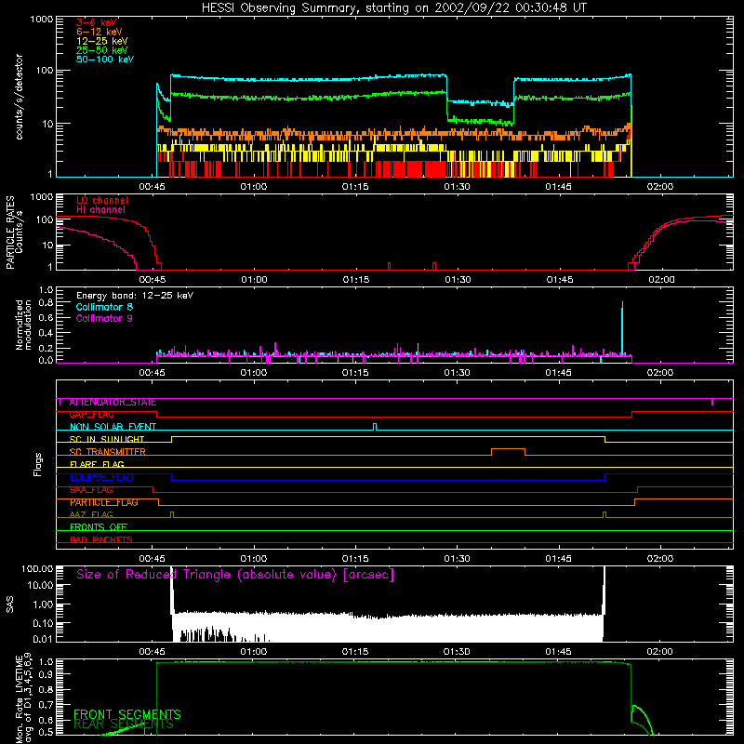Select the 3-6 keV legend label
This screenshot has width=744, height=744.
click(x=97, y=22)
